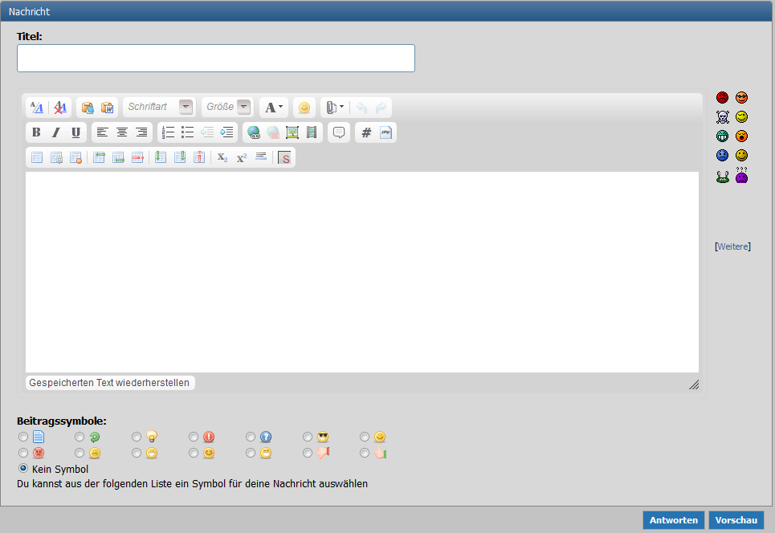Insert a table in the editor
The width and height of the screenshot is (775, 533).
tap(37, 157)
